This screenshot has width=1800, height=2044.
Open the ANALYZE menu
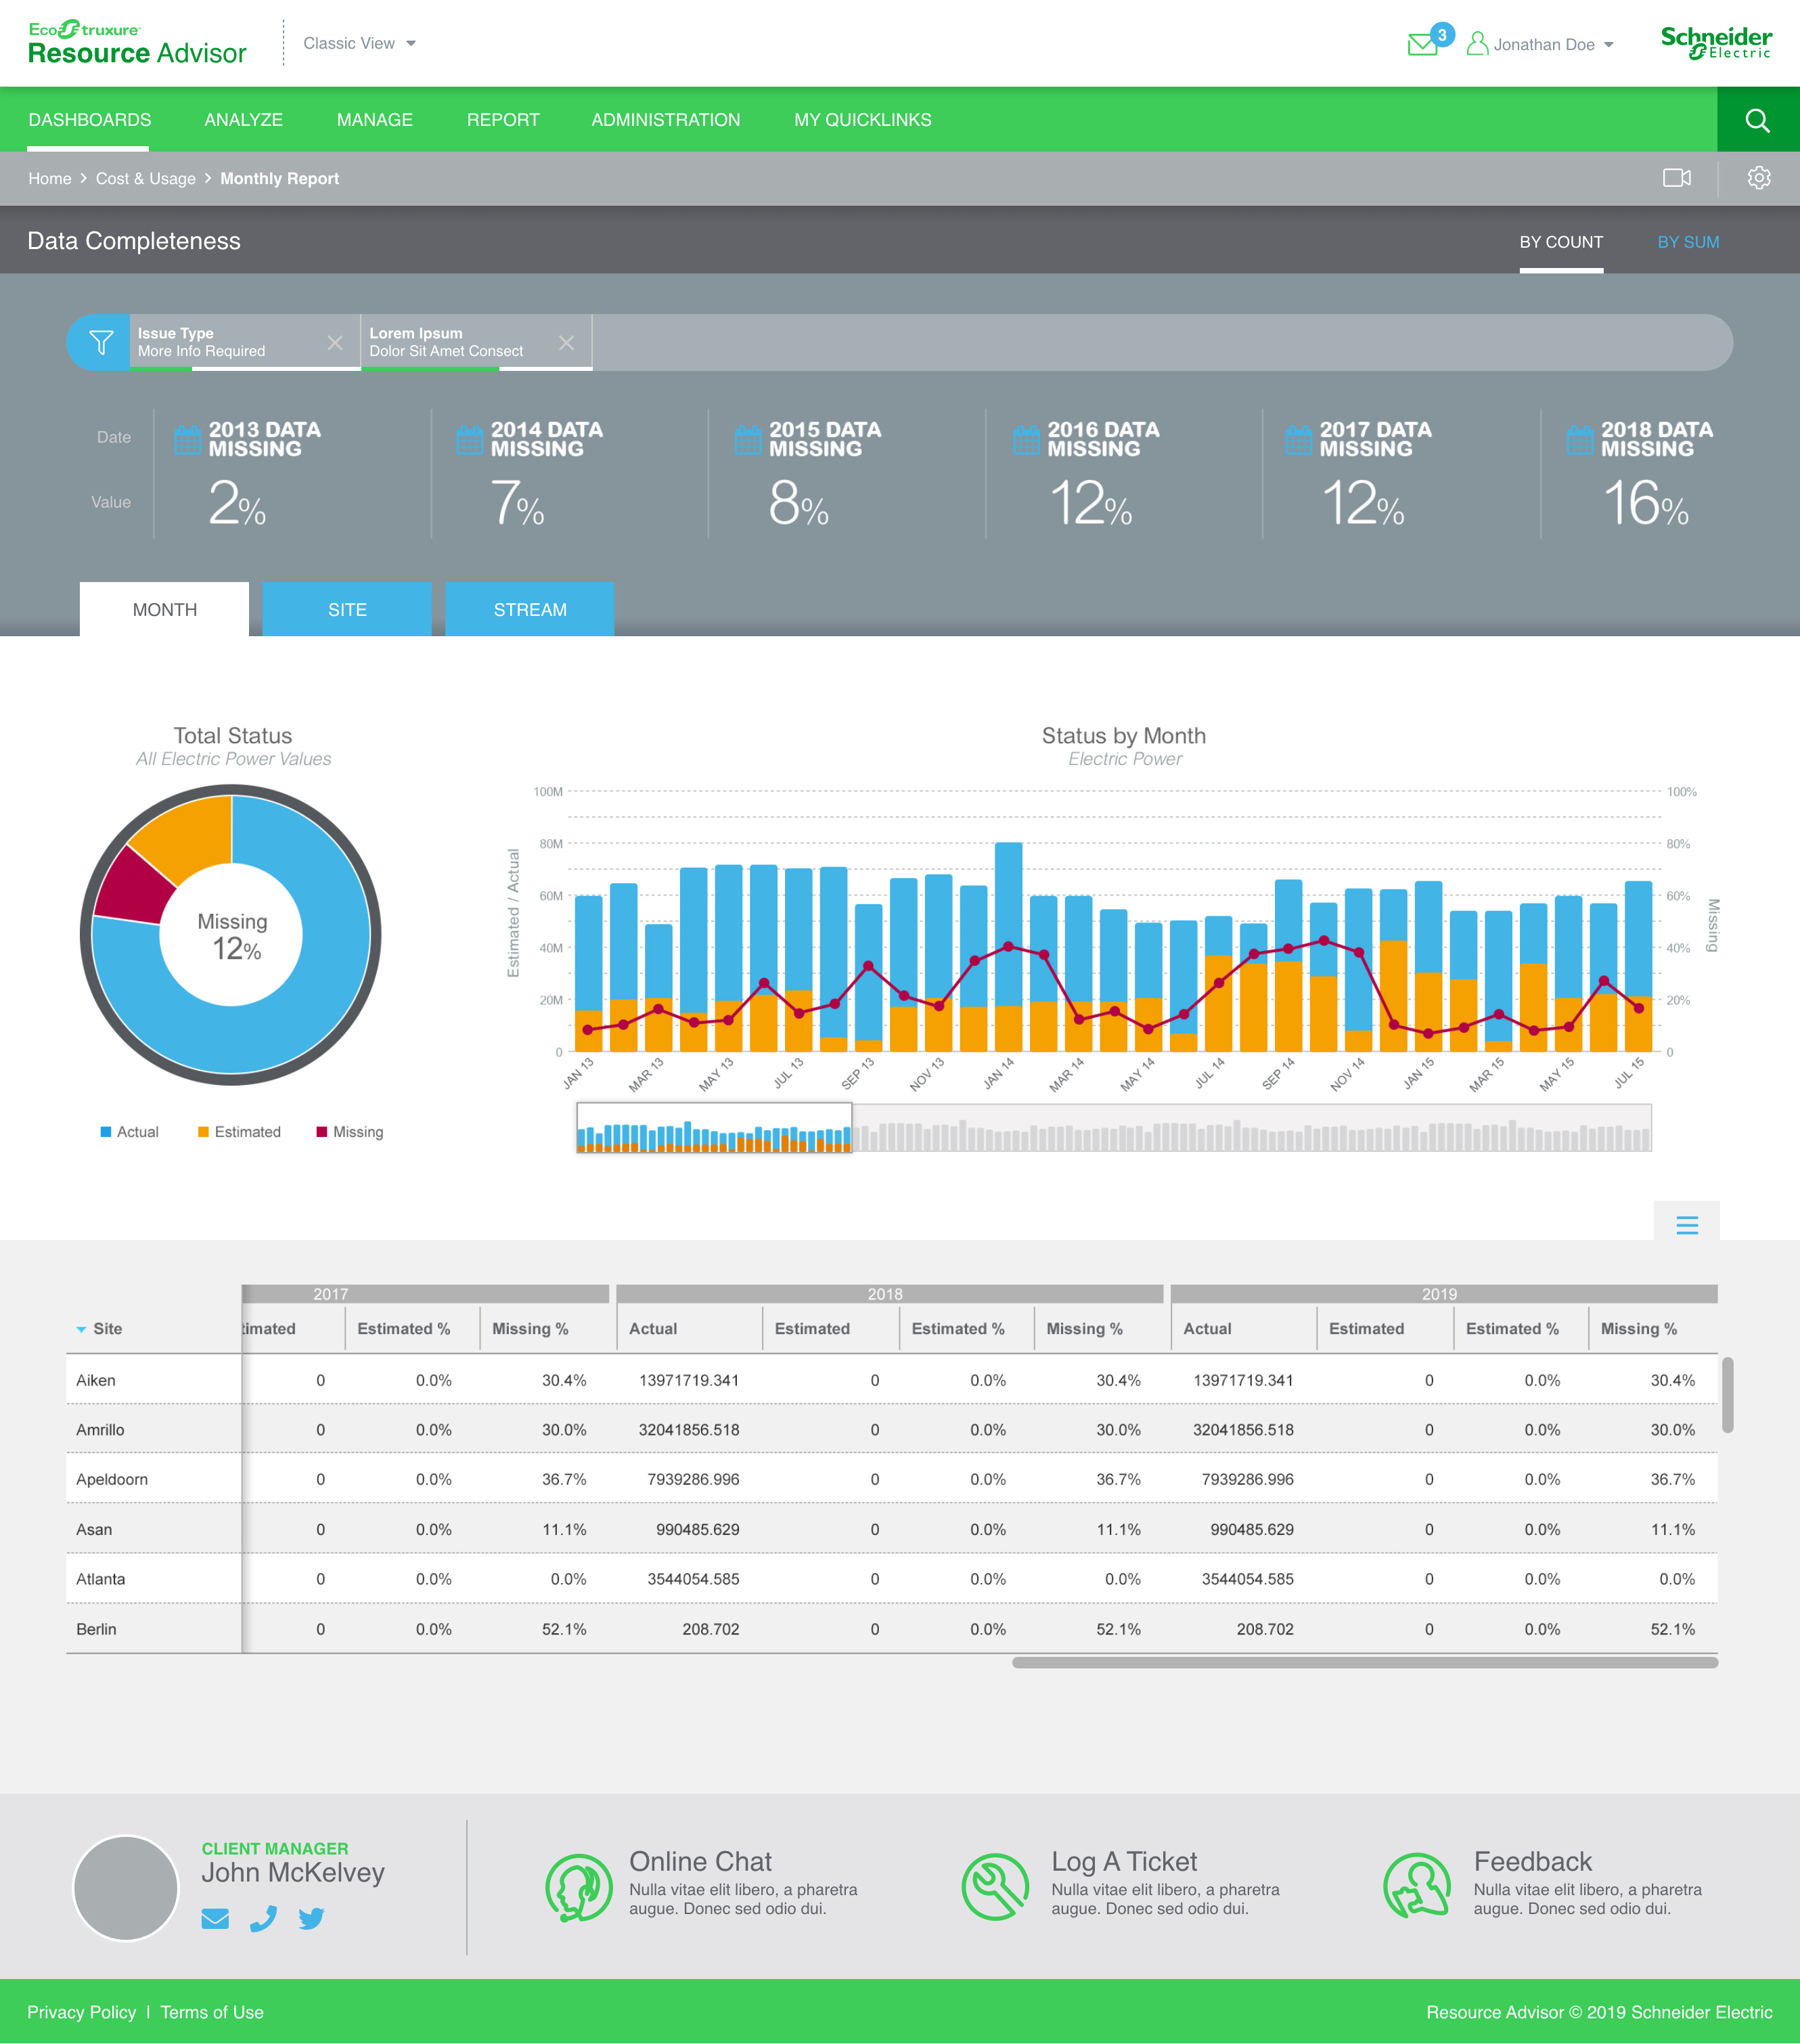[243, 120]
